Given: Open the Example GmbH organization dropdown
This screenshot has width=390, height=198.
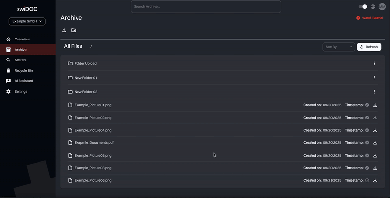Looking at the screenshot, I should click(27, 21).
